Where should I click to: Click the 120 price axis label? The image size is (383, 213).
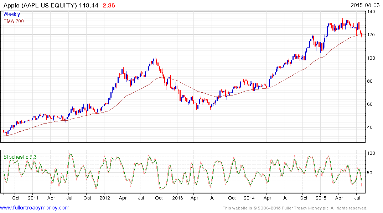[x=371, y=35]
